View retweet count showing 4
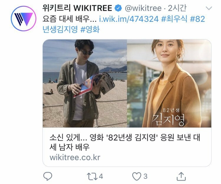This screenshot has width=221, height=184. tap(101, 176)
